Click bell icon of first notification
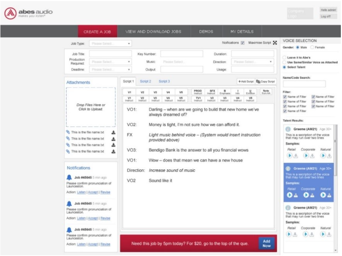342x256 pixels. point(69,177)
